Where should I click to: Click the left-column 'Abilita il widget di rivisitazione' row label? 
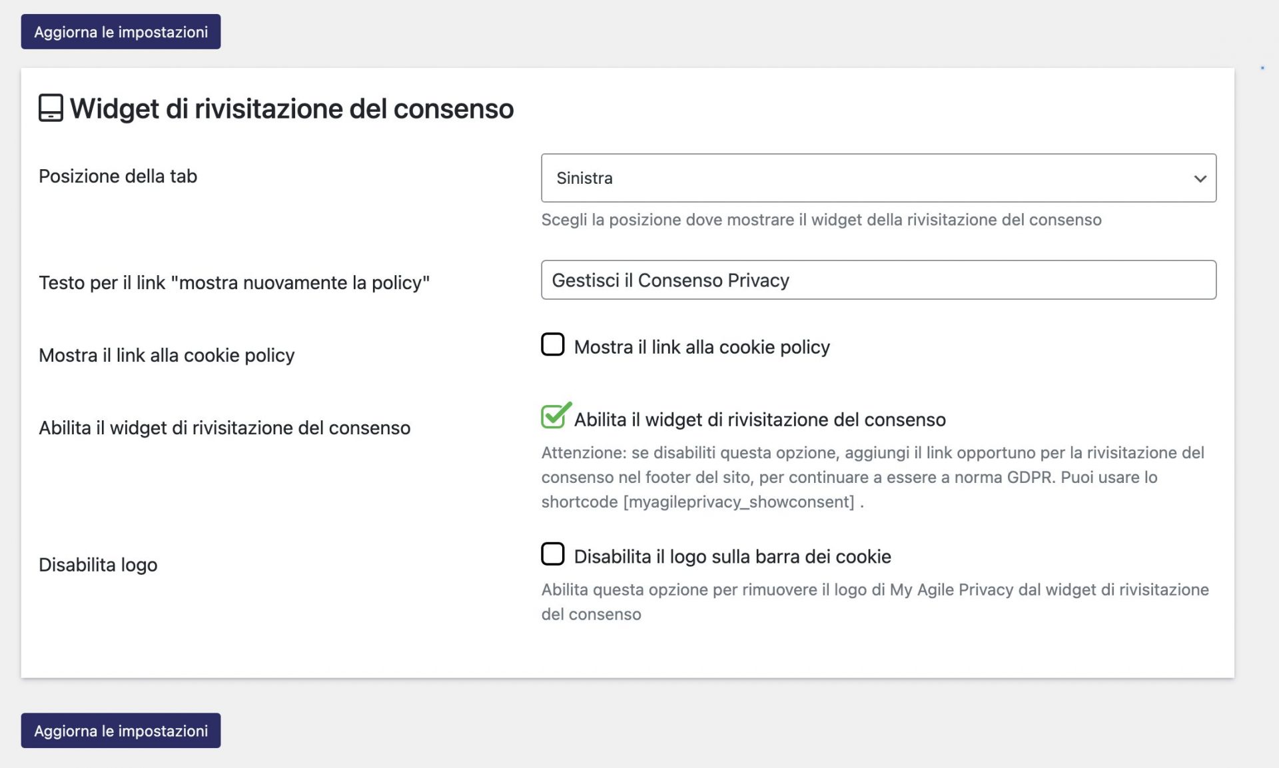click(x=224, y=428)
